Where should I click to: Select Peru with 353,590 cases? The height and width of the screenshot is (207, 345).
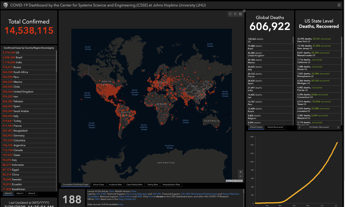(28, 77)
